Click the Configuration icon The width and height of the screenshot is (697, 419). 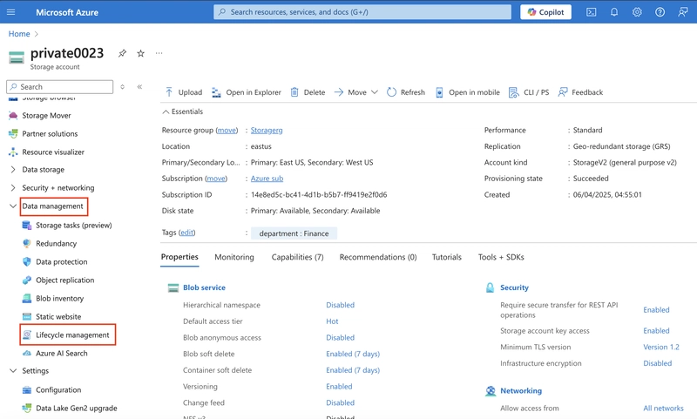pyautogui.click(x=27, y=389)
